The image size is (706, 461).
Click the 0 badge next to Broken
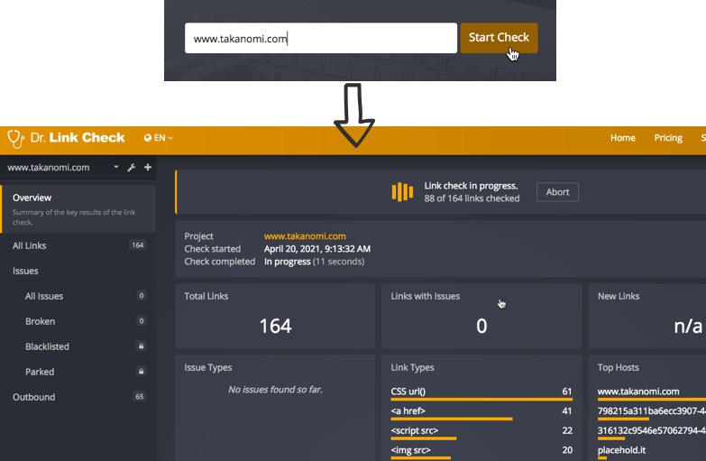click(x=141, y=321)
